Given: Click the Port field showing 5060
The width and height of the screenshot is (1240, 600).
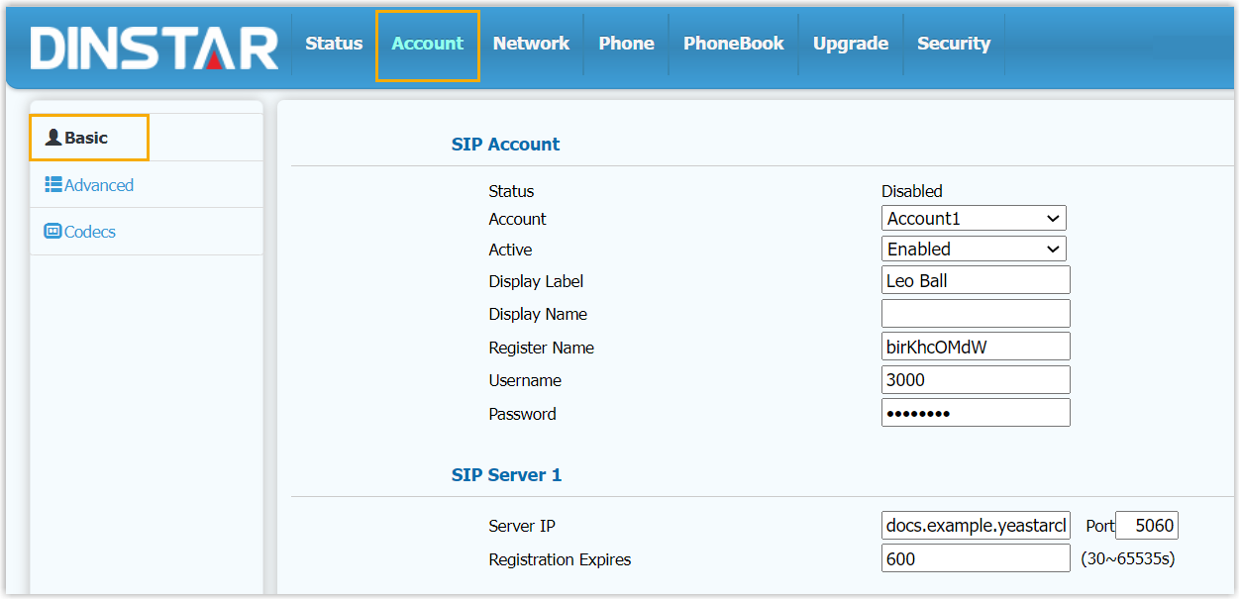Looking at the screenshot, I should pyautogui.click(x=1147, y=526).
